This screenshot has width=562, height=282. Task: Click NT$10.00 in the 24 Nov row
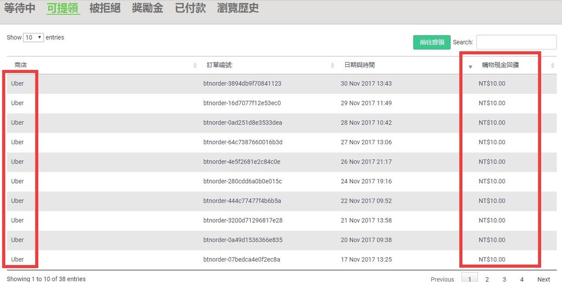[492, 181]
